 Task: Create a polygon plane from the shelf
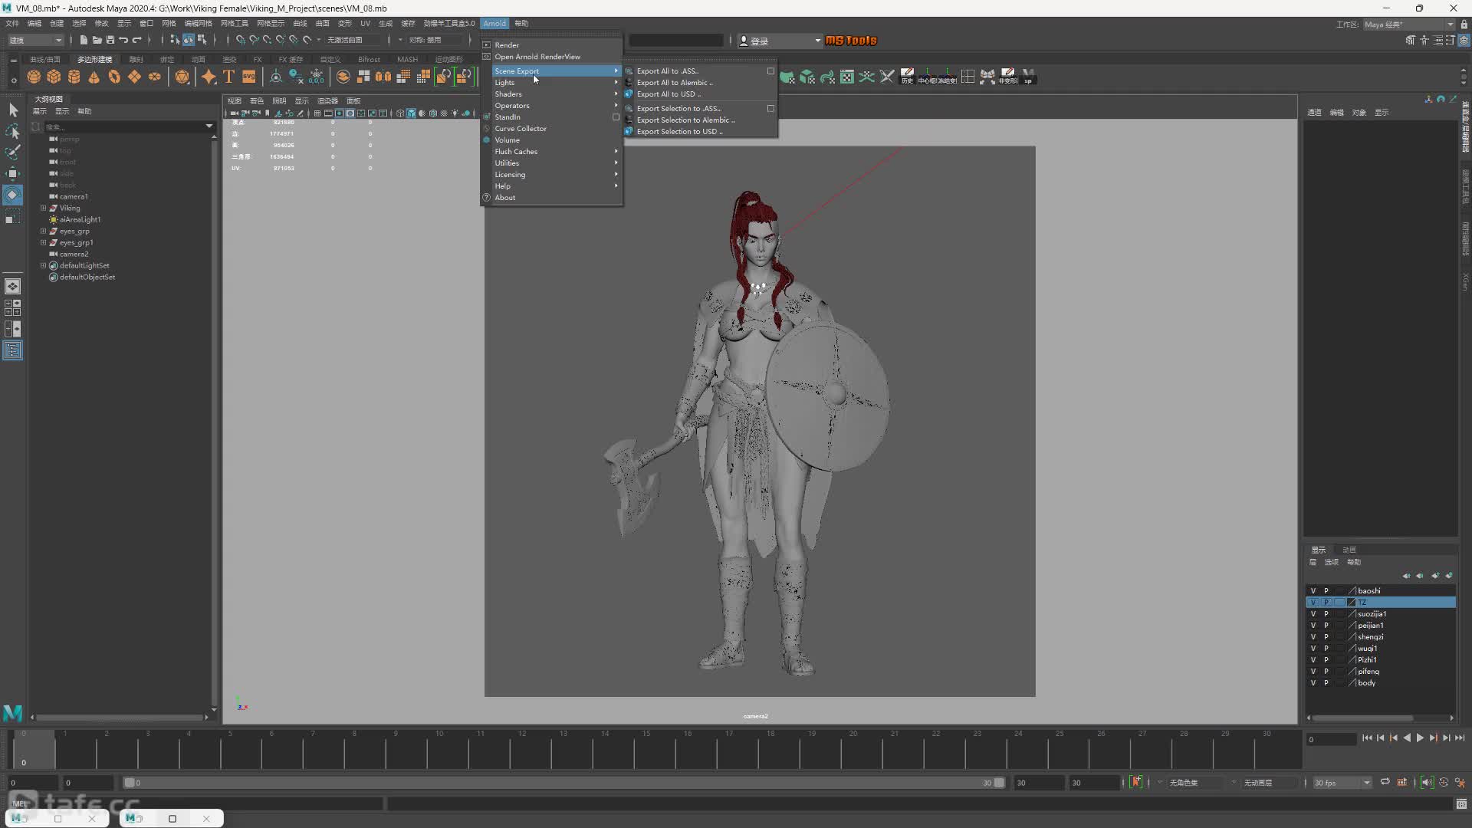pyautogui.click(x=134, y=77)
